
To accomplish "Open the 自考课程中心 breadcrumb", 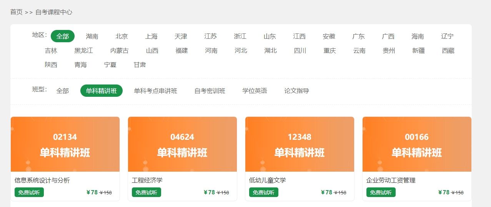I will [54, 12].
